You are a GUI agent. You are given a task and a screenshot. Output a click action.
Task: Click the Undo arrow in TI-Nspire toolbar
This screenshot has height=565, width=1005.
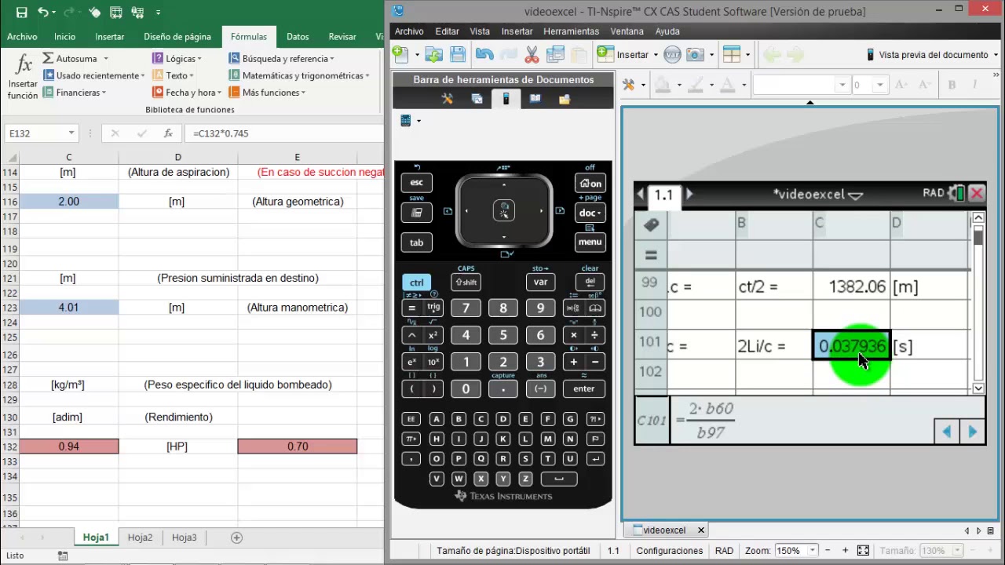[x=484, y=54]
